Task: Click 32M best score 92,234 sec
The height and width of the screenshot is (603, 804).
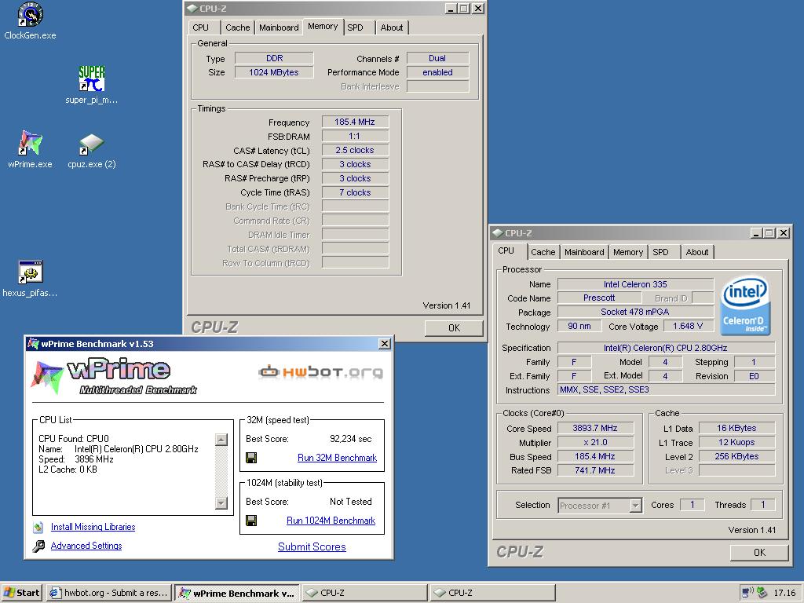Action: click(x=351, y=439)
